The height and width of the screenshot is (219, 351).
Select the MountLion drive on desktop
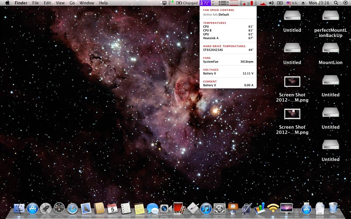click(x=330, y=48)
